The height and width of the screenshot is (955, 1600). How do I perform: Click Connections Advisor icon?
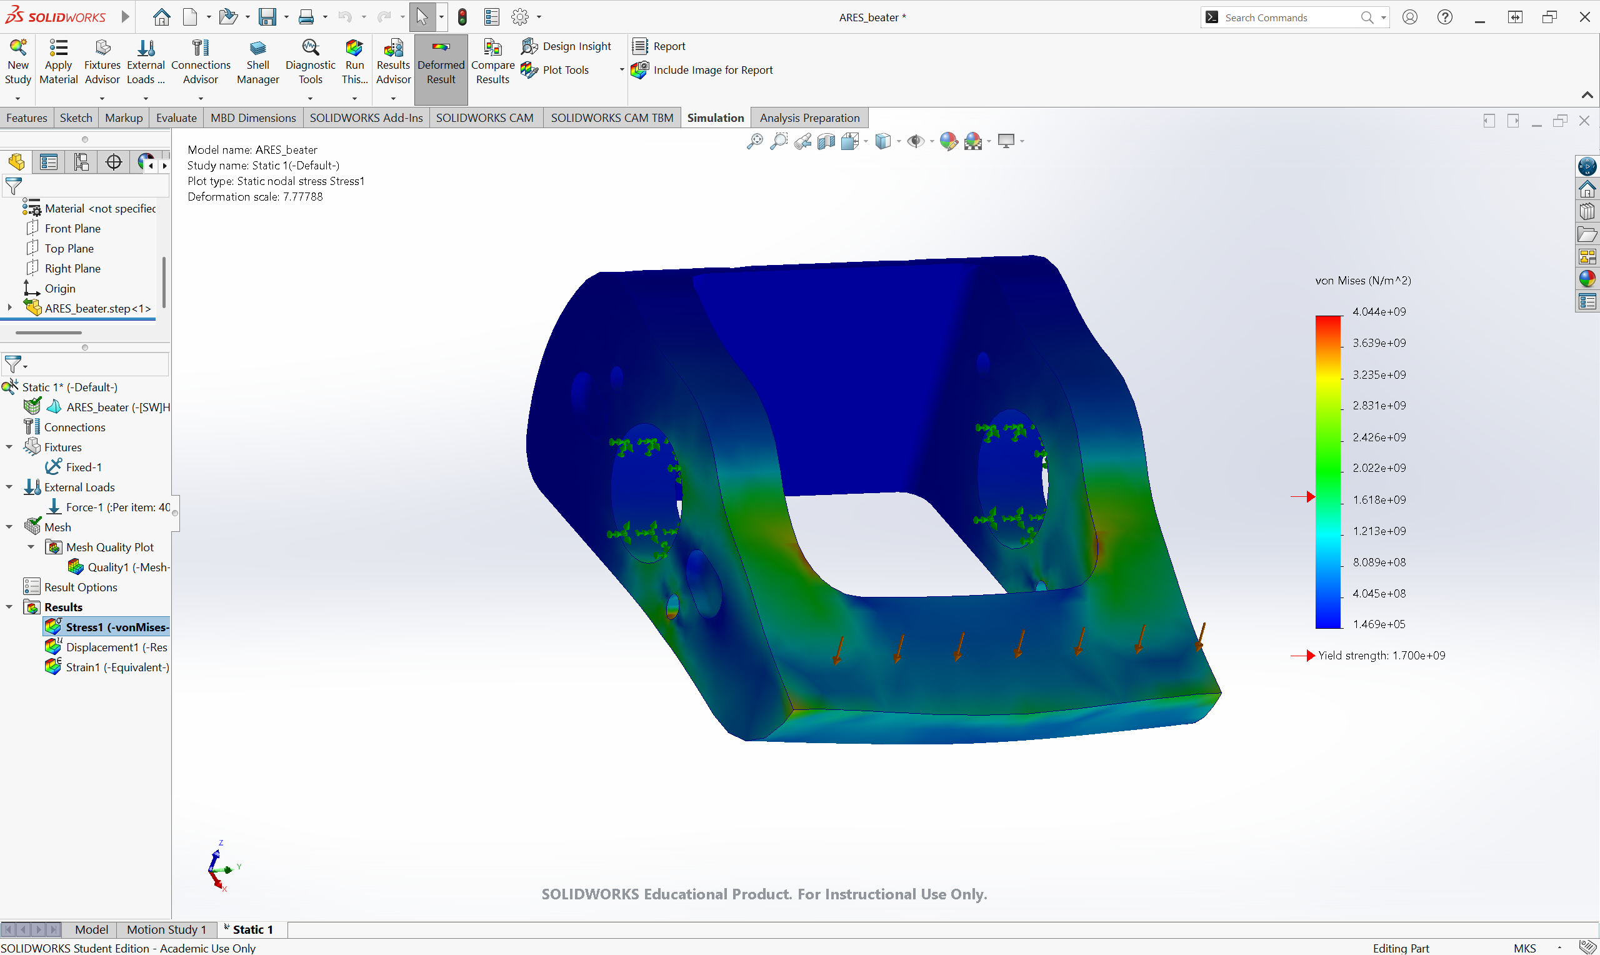[x=200, y=62]
